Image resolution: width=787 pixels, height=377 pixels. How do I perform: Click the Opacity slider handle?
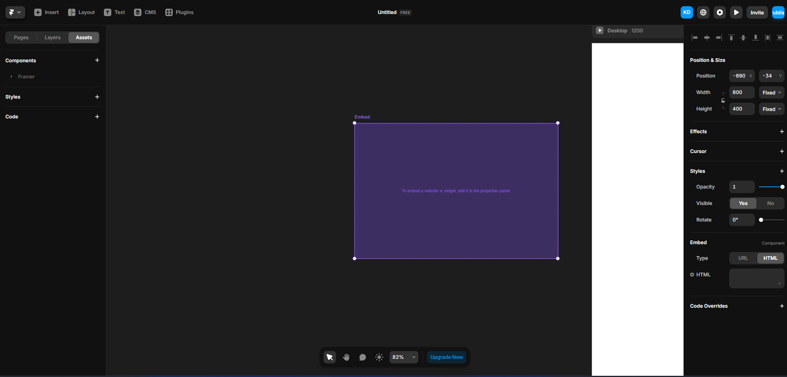tap(782, 187)
